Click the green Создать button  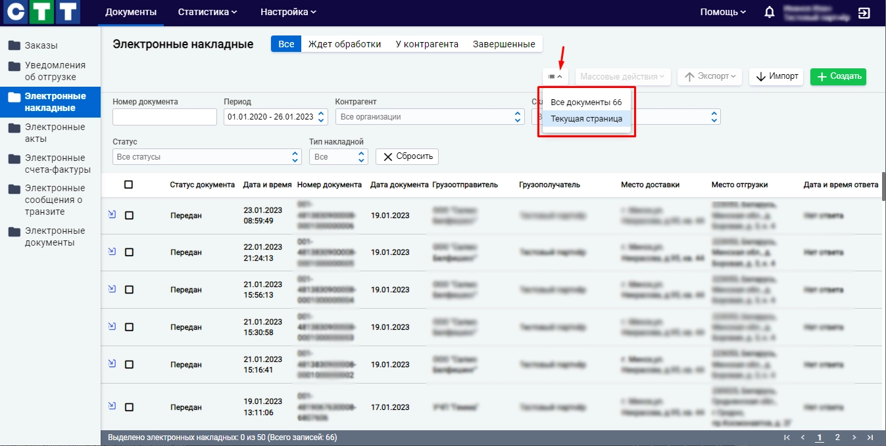click(838, 77)
